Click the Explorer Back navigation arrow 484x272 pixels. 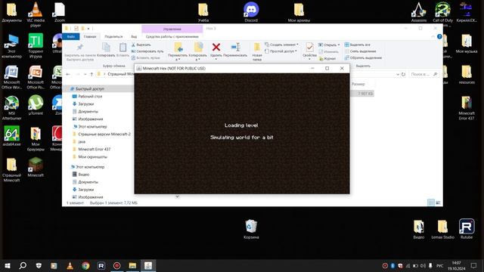click(68, 74)
